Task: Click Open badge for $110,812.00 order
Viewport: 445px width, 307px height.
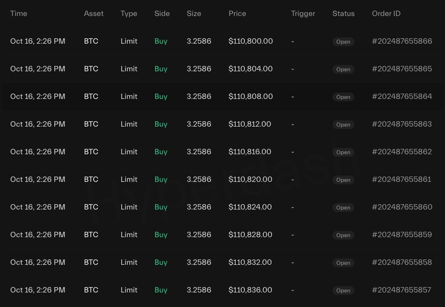Action: pos(343,125)
